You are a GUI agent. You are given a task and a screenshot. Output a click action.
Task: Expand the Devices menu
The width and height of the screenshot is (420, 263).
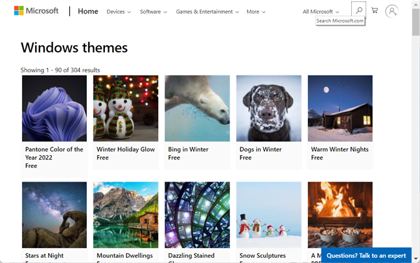(x=119, y=12)
